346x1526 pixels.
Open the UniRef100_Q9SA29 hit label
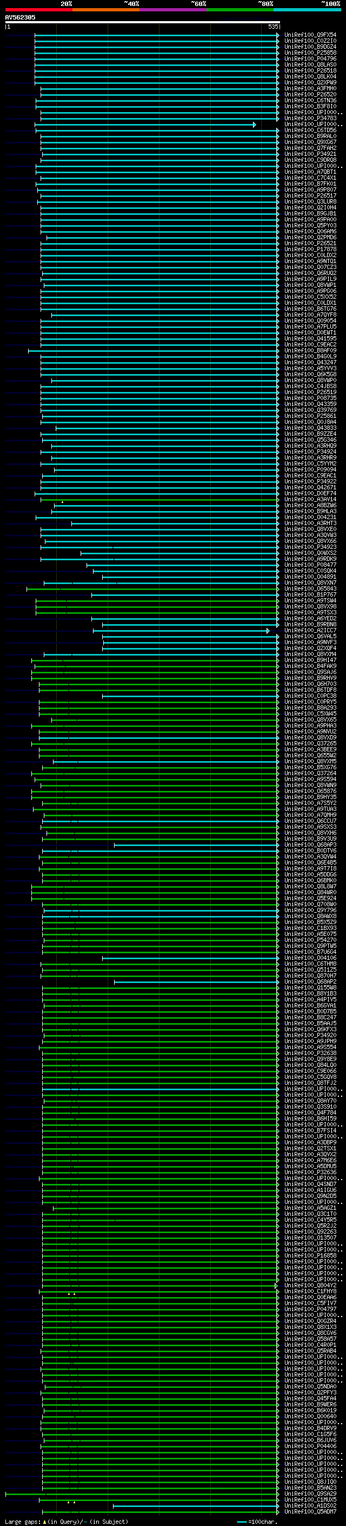pyautogui.click(x=310, y=1494)
